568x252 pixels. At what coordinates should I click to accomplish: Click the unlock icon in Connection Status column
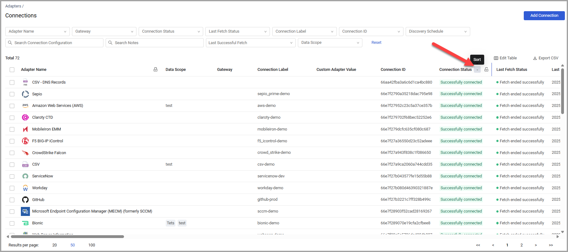pos(486,70)
